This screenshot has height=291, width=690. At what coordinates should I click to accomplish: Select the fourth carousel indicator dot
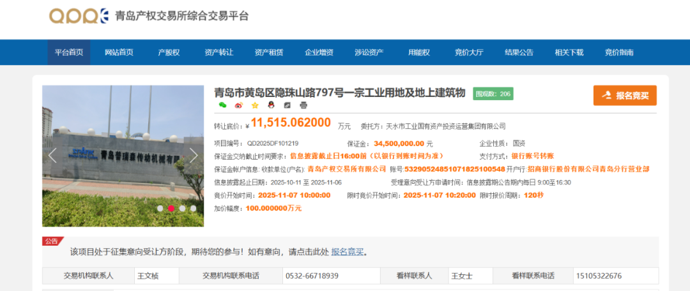(193, 208)
